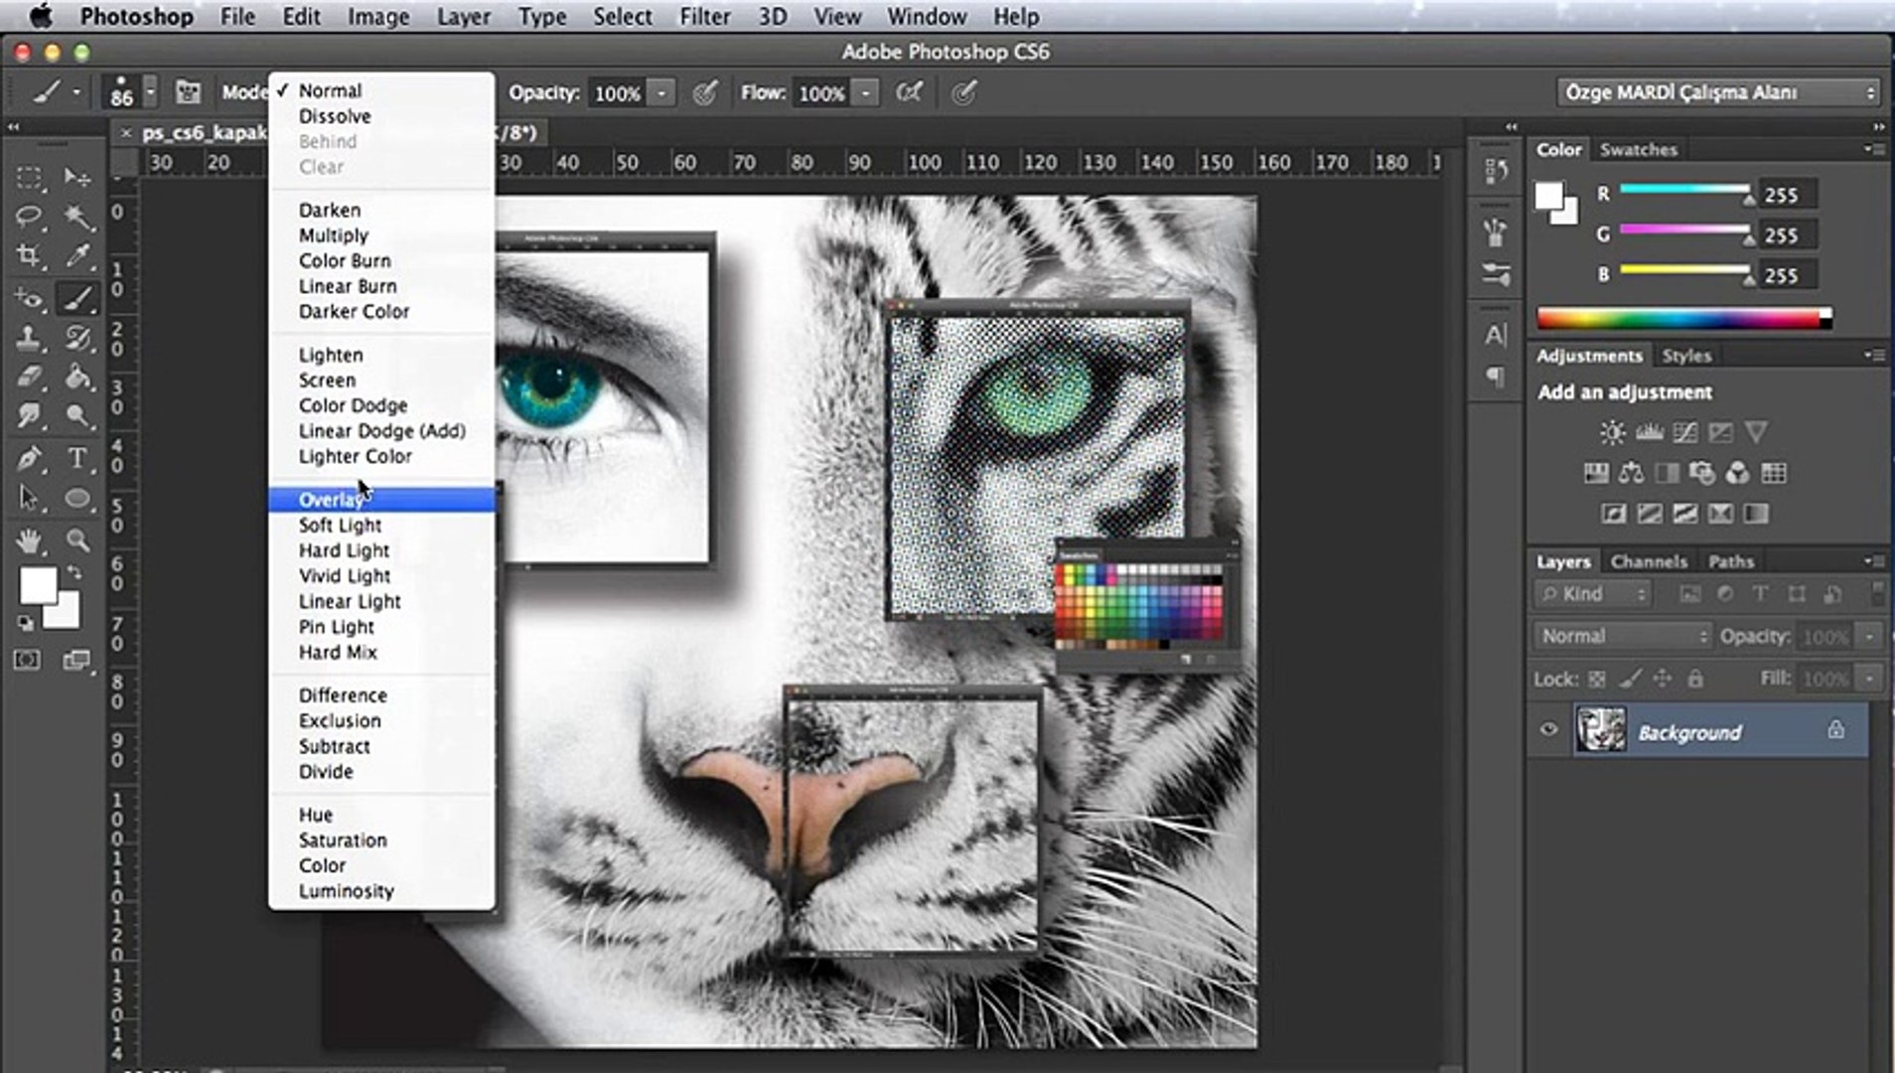The image size is (1895, 1073).
Task: Pick the Zoom tool in toolbar
Action: (77, 540)
